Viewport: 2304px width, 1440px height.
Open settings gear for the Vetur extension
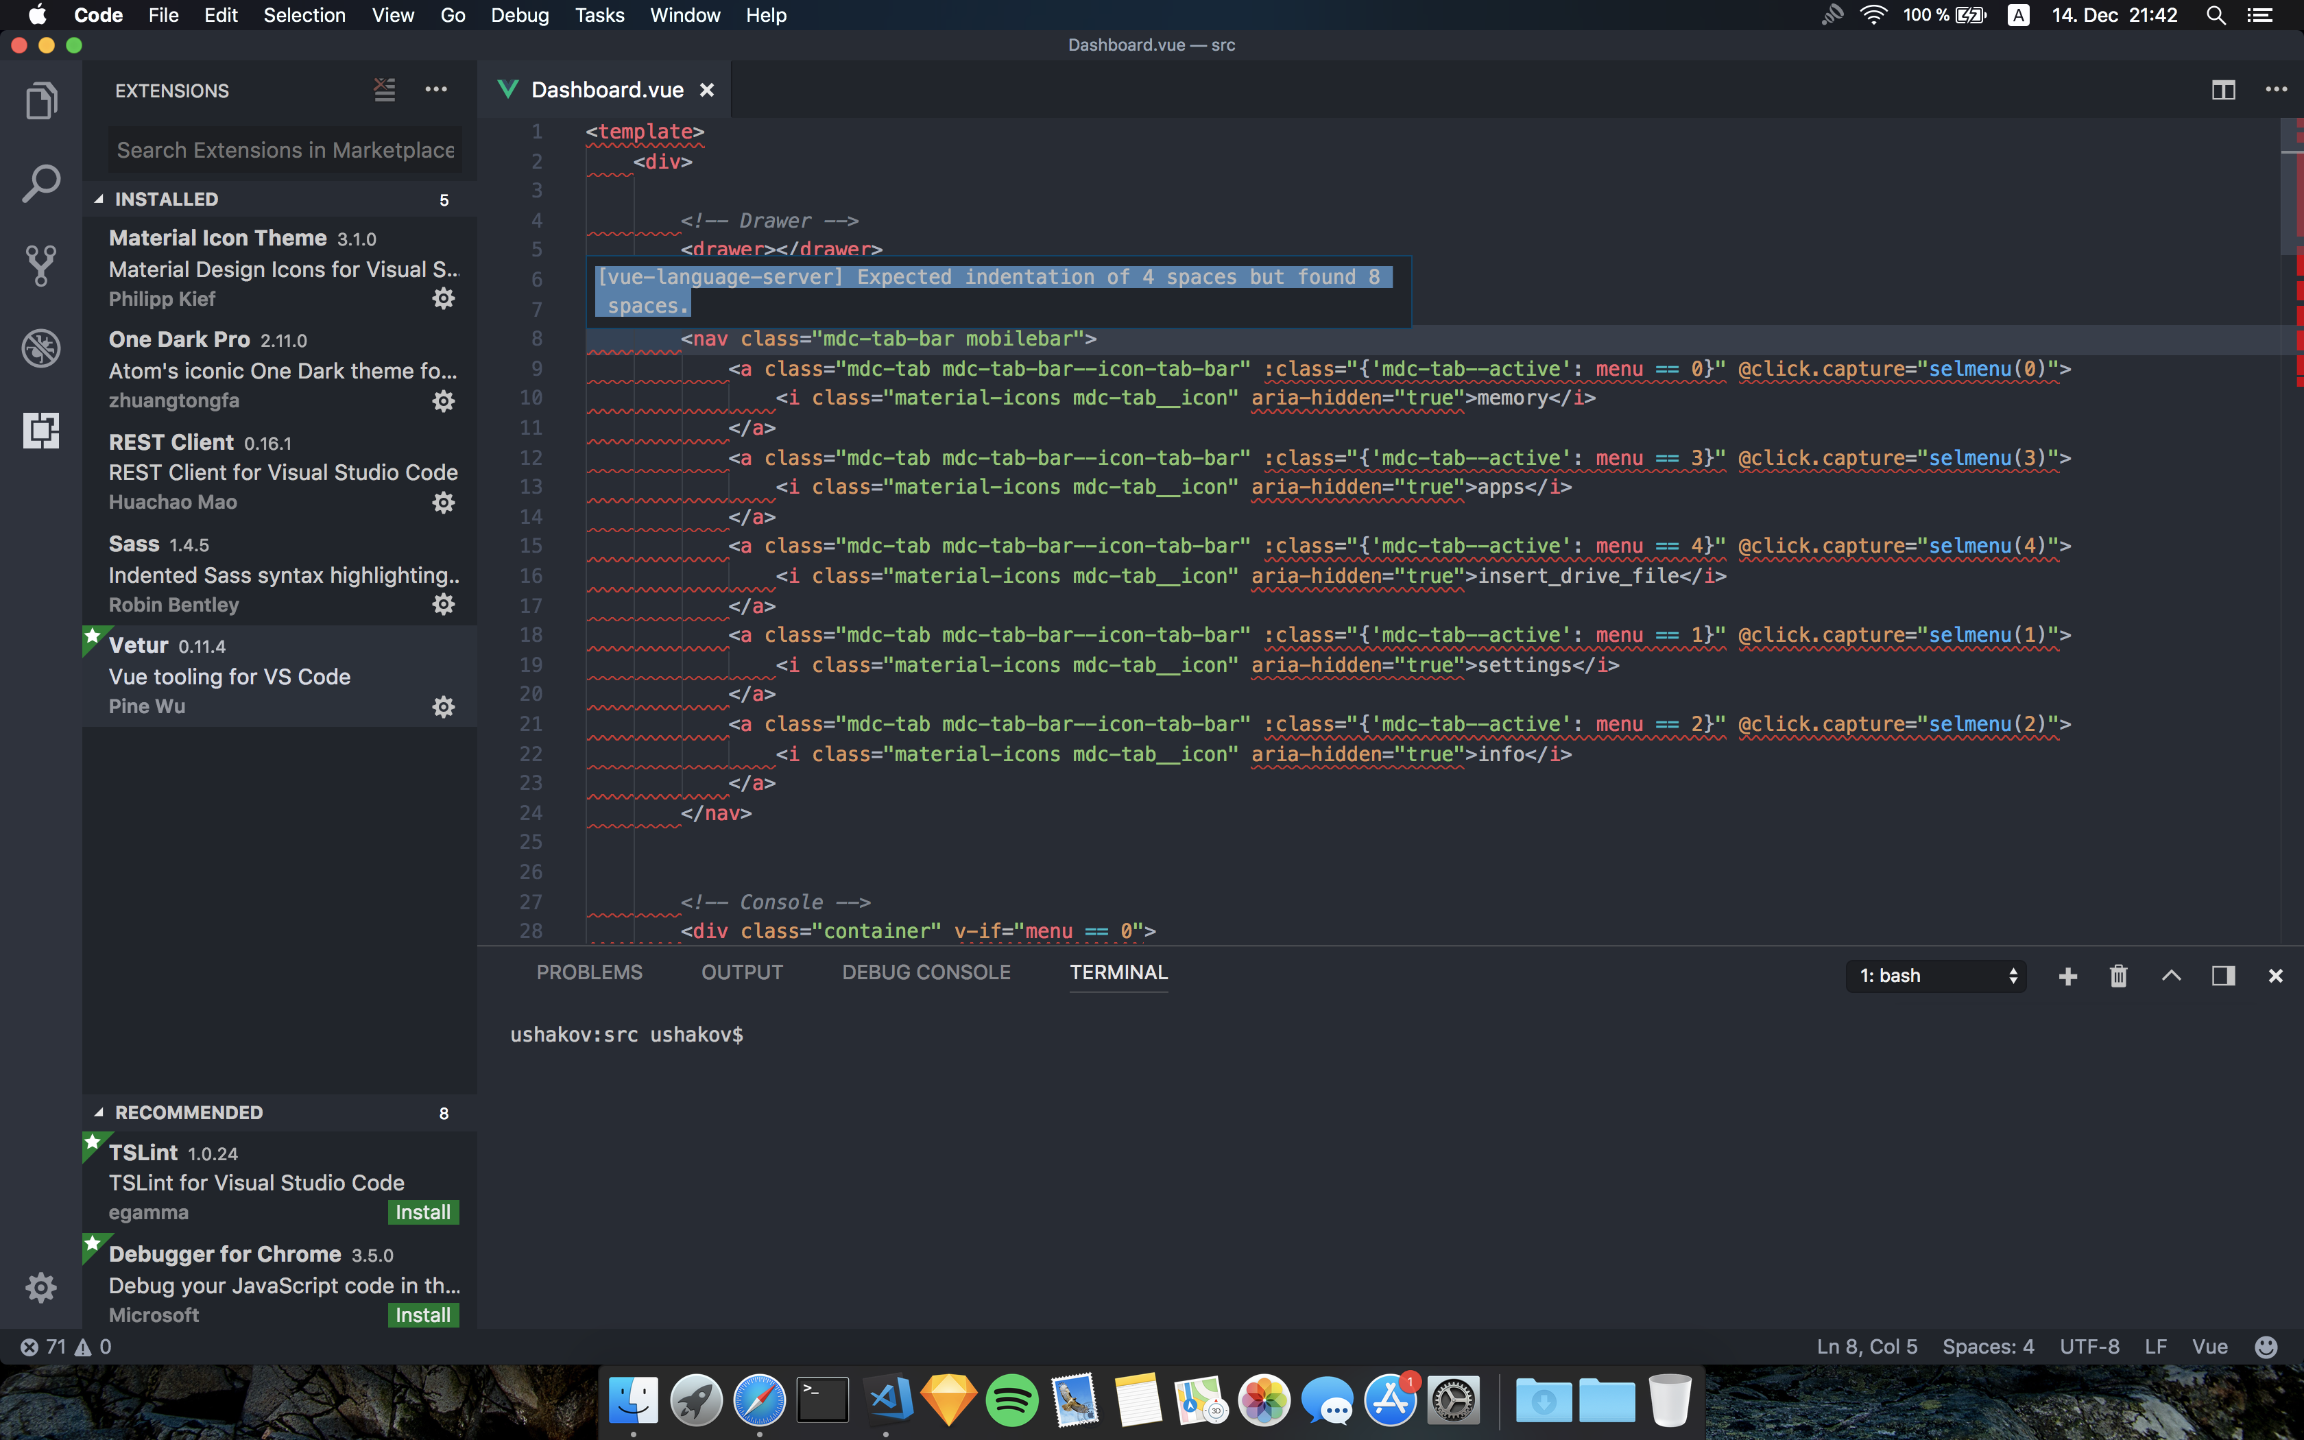pos(444,706)
